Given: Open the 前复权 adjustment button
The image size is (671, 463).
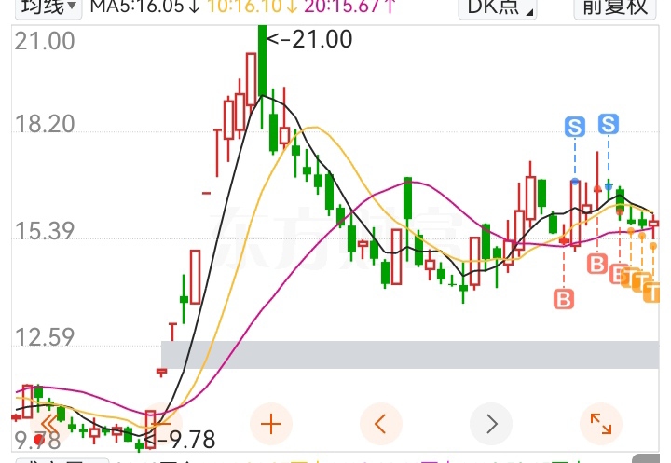Looking at the screenshot, I should 614,7.
